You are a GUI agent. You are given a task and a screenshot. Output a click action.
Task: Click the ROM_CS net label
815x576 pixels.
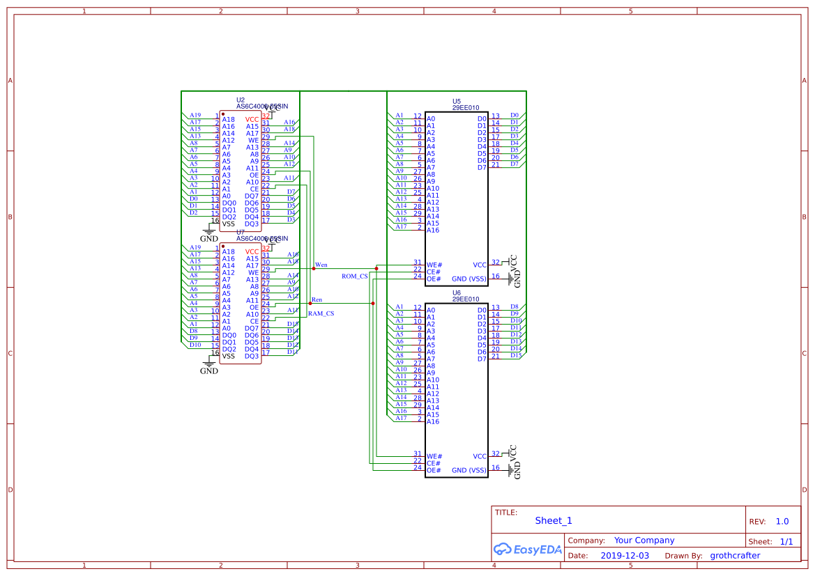[354, 274]
